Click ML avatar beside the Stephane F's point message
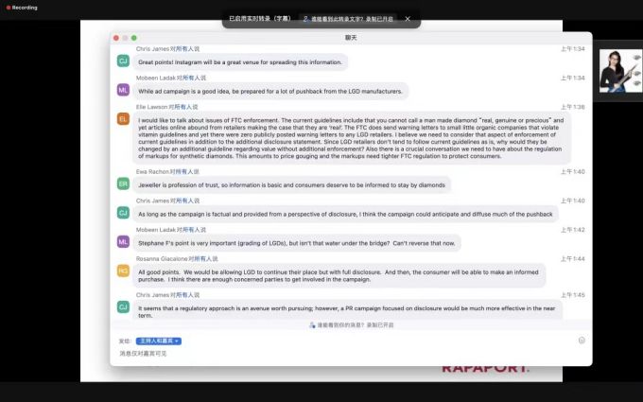Viewport: 643px width, 402px height. 123,241
